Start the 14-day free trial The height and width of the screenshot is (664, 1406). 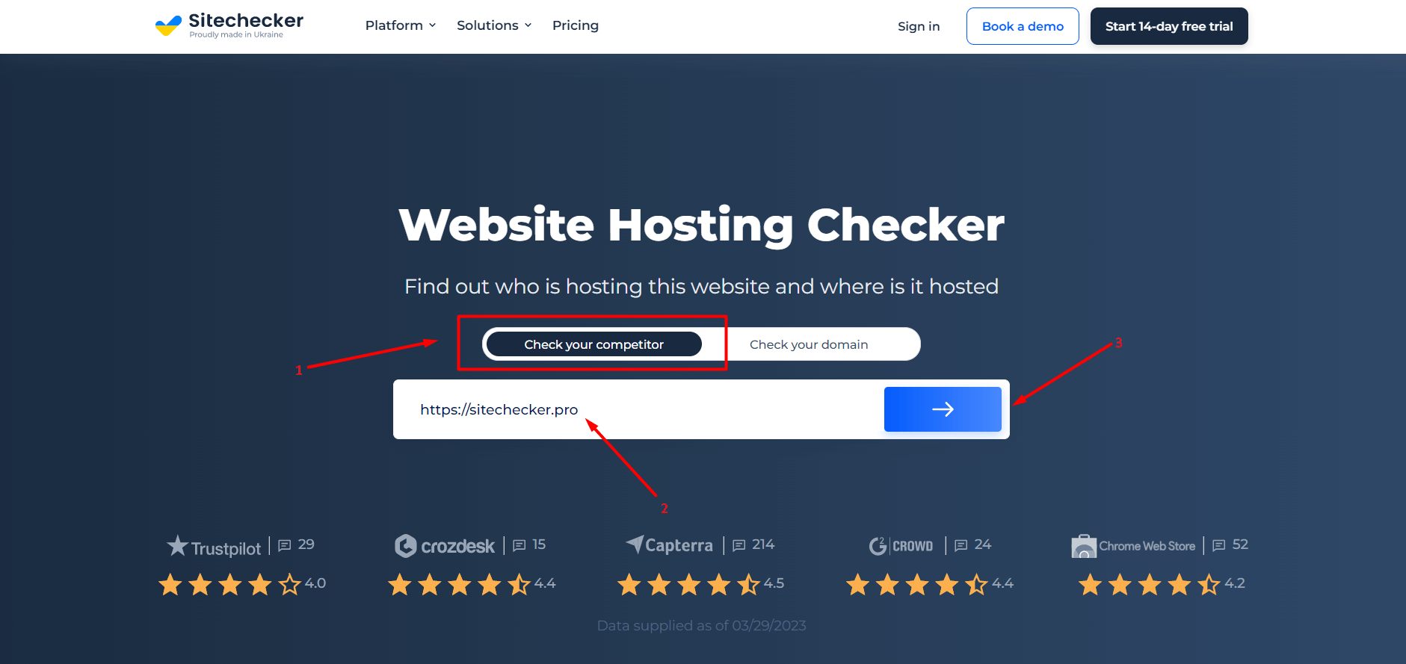1169,26
